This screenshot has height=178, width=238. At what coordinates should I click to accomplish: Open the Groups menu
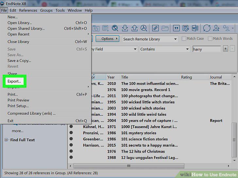click(x=46, y=10)
